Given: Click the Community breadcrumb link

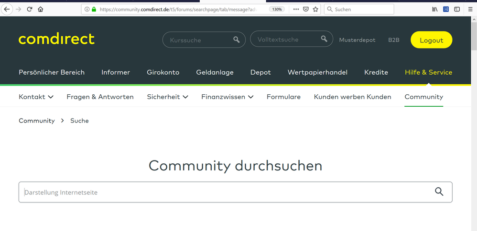Looking at the screenshot, I should [37, 121].
